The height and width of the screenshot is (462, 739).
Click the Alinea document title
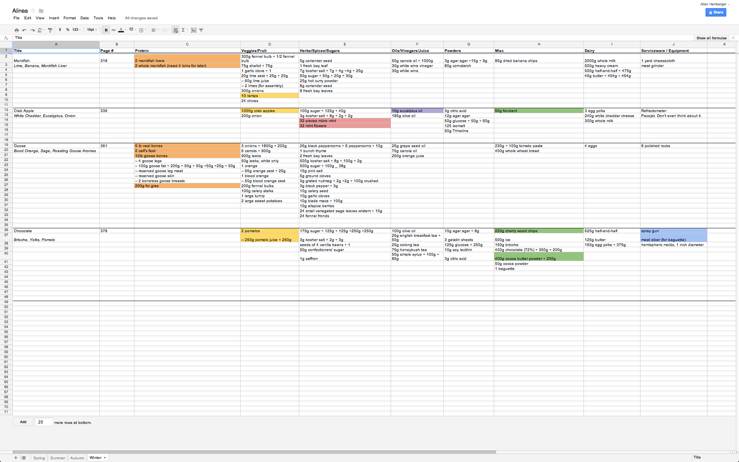(20, 11)
